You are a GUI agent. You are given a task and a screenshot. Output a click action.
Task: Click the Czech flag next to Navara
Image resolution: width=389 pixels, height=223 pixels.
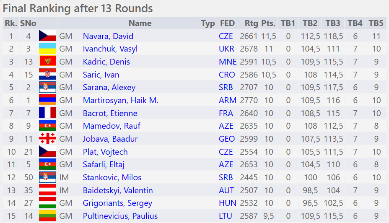point(47,36)
